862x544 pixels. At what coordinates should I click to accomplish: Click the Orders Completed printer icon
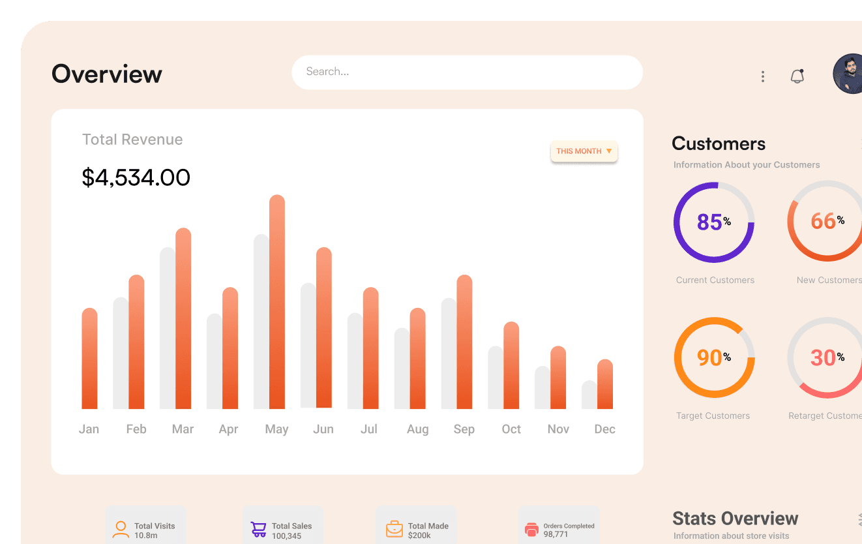pyautogui.click(x=531, y=530)
